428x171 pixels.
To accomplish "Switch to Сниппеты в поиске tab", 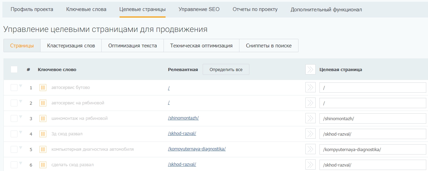I will pyautogui.click(x=269, y=46).
